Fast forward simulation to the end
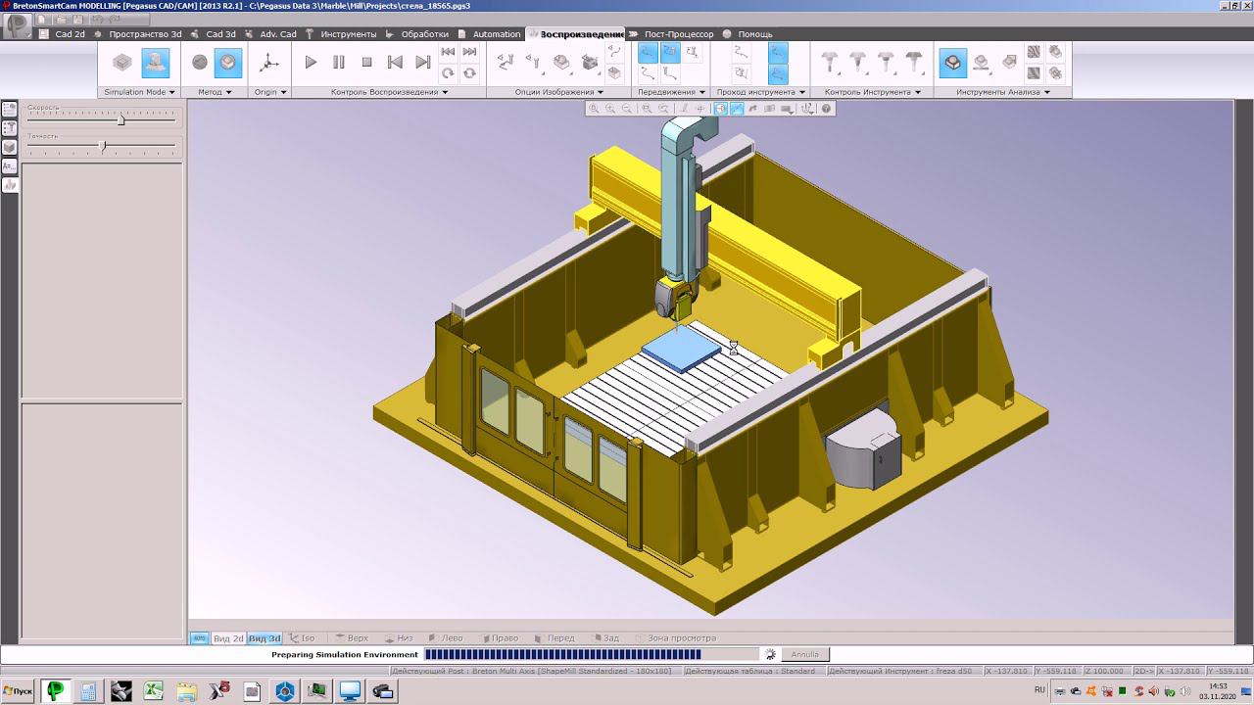The width and height of the screenshot is (1254, 705). (x=469, y=52)
